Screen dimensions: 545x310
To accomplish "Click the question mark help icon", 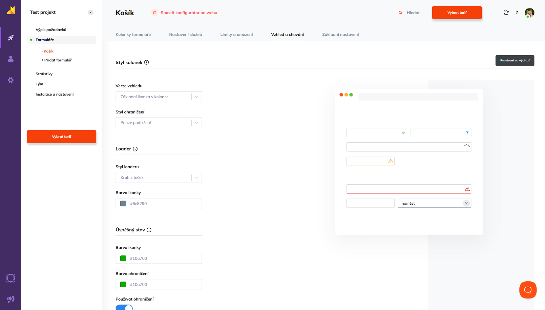I will tap(517, 12).
